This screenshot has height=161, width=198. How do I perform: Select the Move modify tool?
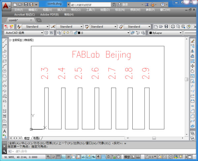(192, 66)
